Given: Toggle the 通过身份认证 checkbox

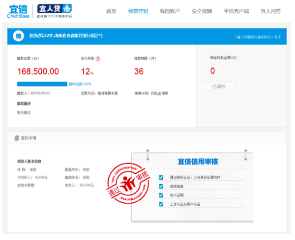Looking at the screenshot, I should click(x=161, y=177).
